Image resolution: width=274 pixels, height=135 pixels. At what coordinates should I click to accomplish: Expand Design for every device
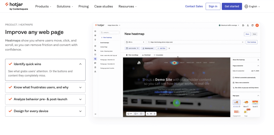pyautogui.click(x=45, y=111)
